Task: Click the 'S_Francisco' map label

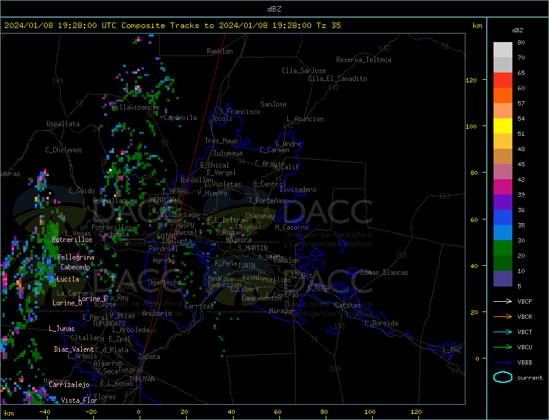Action: [240, 112]
